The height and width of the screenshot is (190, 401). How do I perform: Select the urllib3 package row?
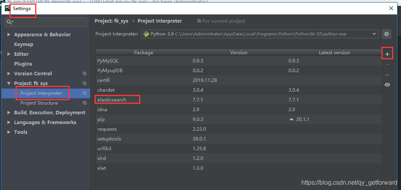click(239, 149)
